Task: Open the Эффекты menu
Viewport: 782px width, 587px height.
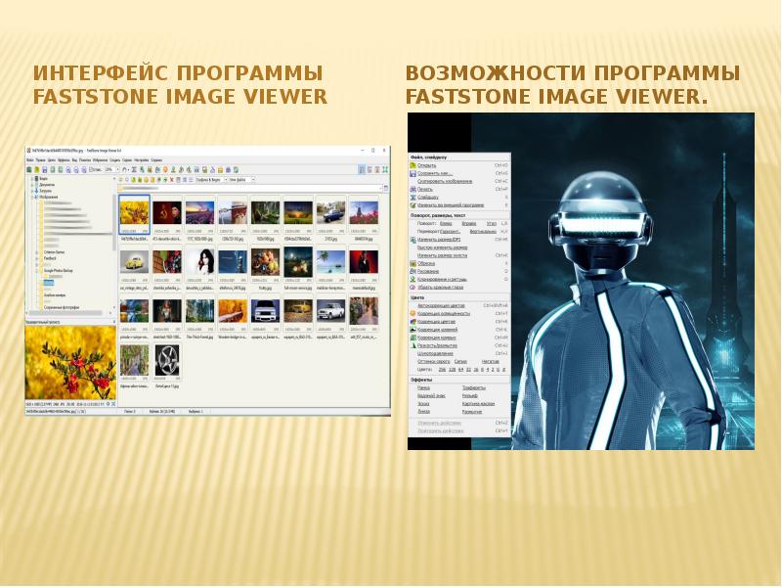Action: [x=64, y=160]
